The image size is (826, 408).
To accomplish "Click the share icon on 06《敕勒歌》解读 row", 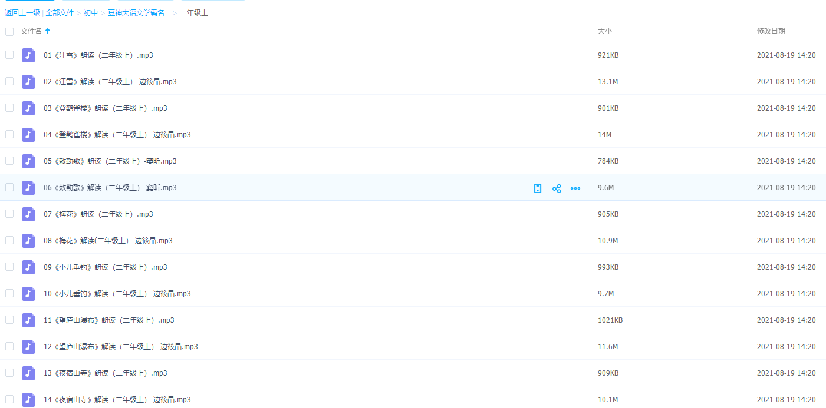I will click(x=556, y=188).
